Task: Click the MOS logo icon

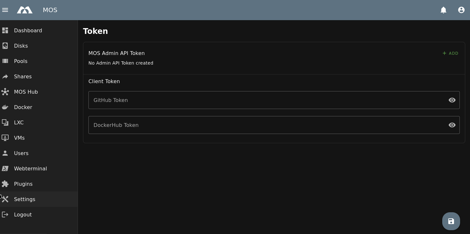Action: tap(25, 10)
